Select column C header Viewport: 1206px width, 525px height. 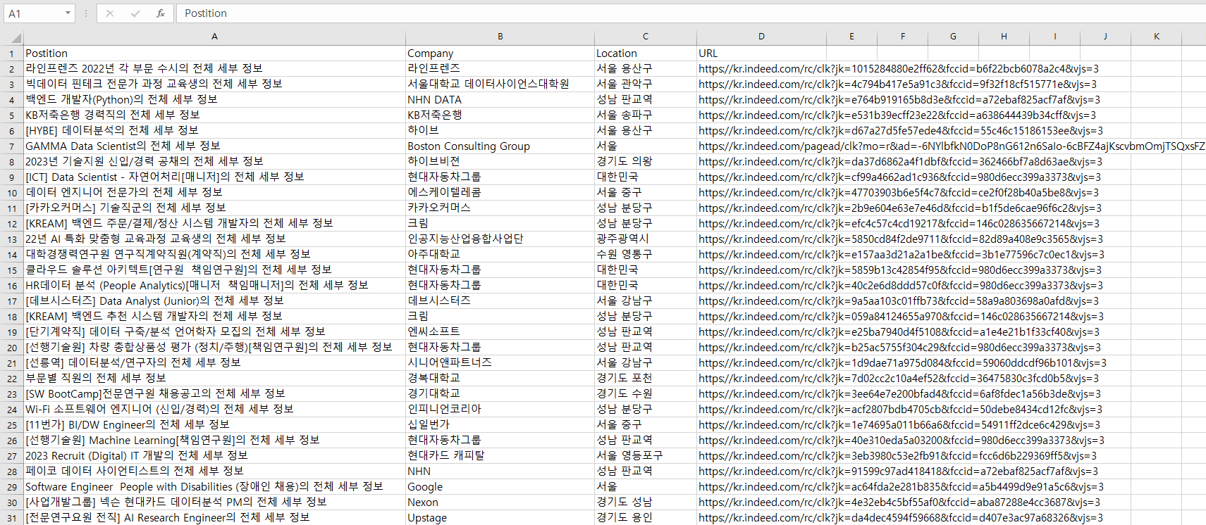click(x=645, y=37)
